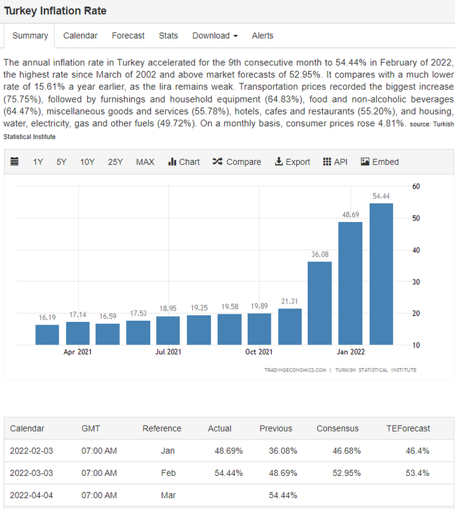Click the Previous column header
Viewport: 455px width, 509px height.
(x=276, y=428)
